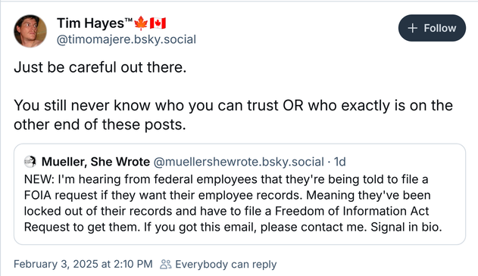Click the Tim Hayes display name

pyautogui.click(x=90, y=23)
